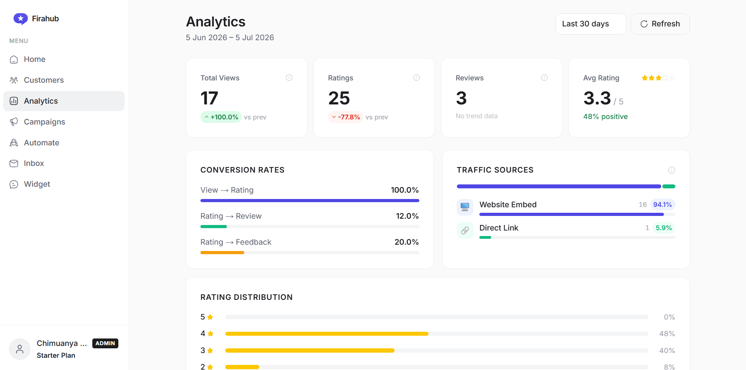This screenshot has height=370, width=746.
Task: Click the Starter Plan label
Action: 56,355
